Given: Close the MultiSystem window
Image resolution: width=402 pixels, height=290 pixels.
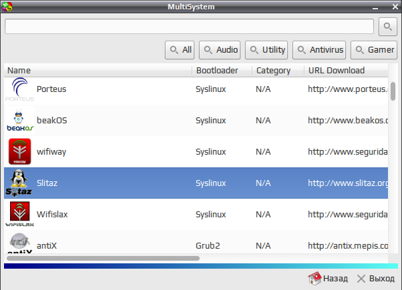Looking at the screenshot, I should tap(395, 7).
